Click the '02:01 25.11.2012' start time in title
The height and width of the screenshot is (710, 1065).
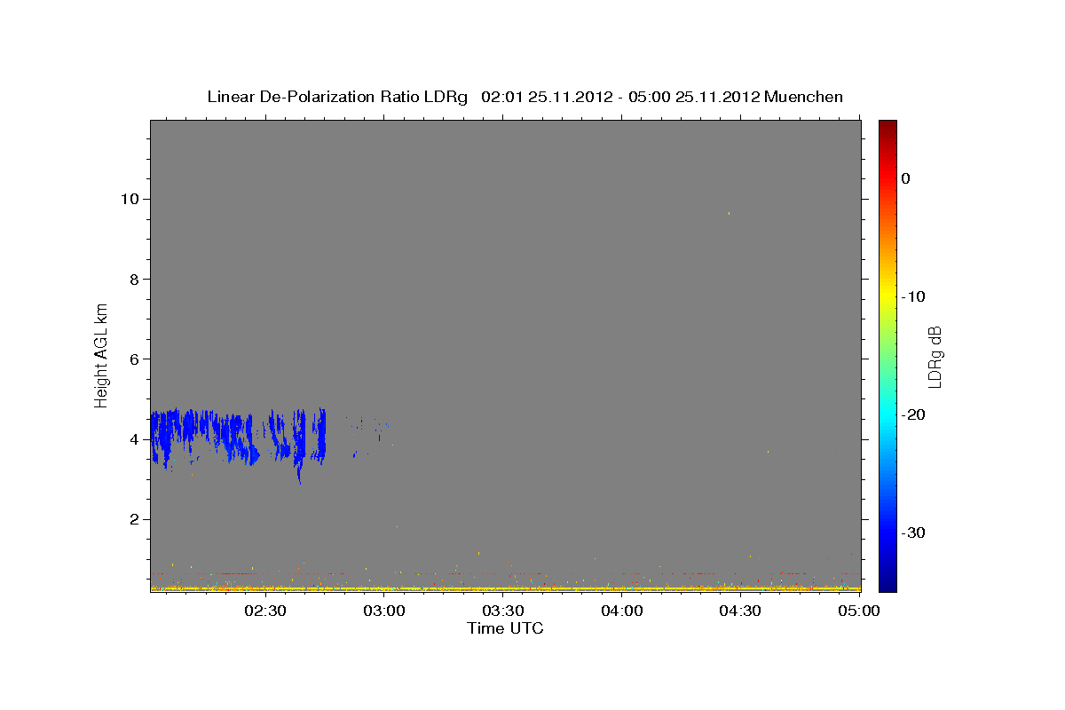546,97
